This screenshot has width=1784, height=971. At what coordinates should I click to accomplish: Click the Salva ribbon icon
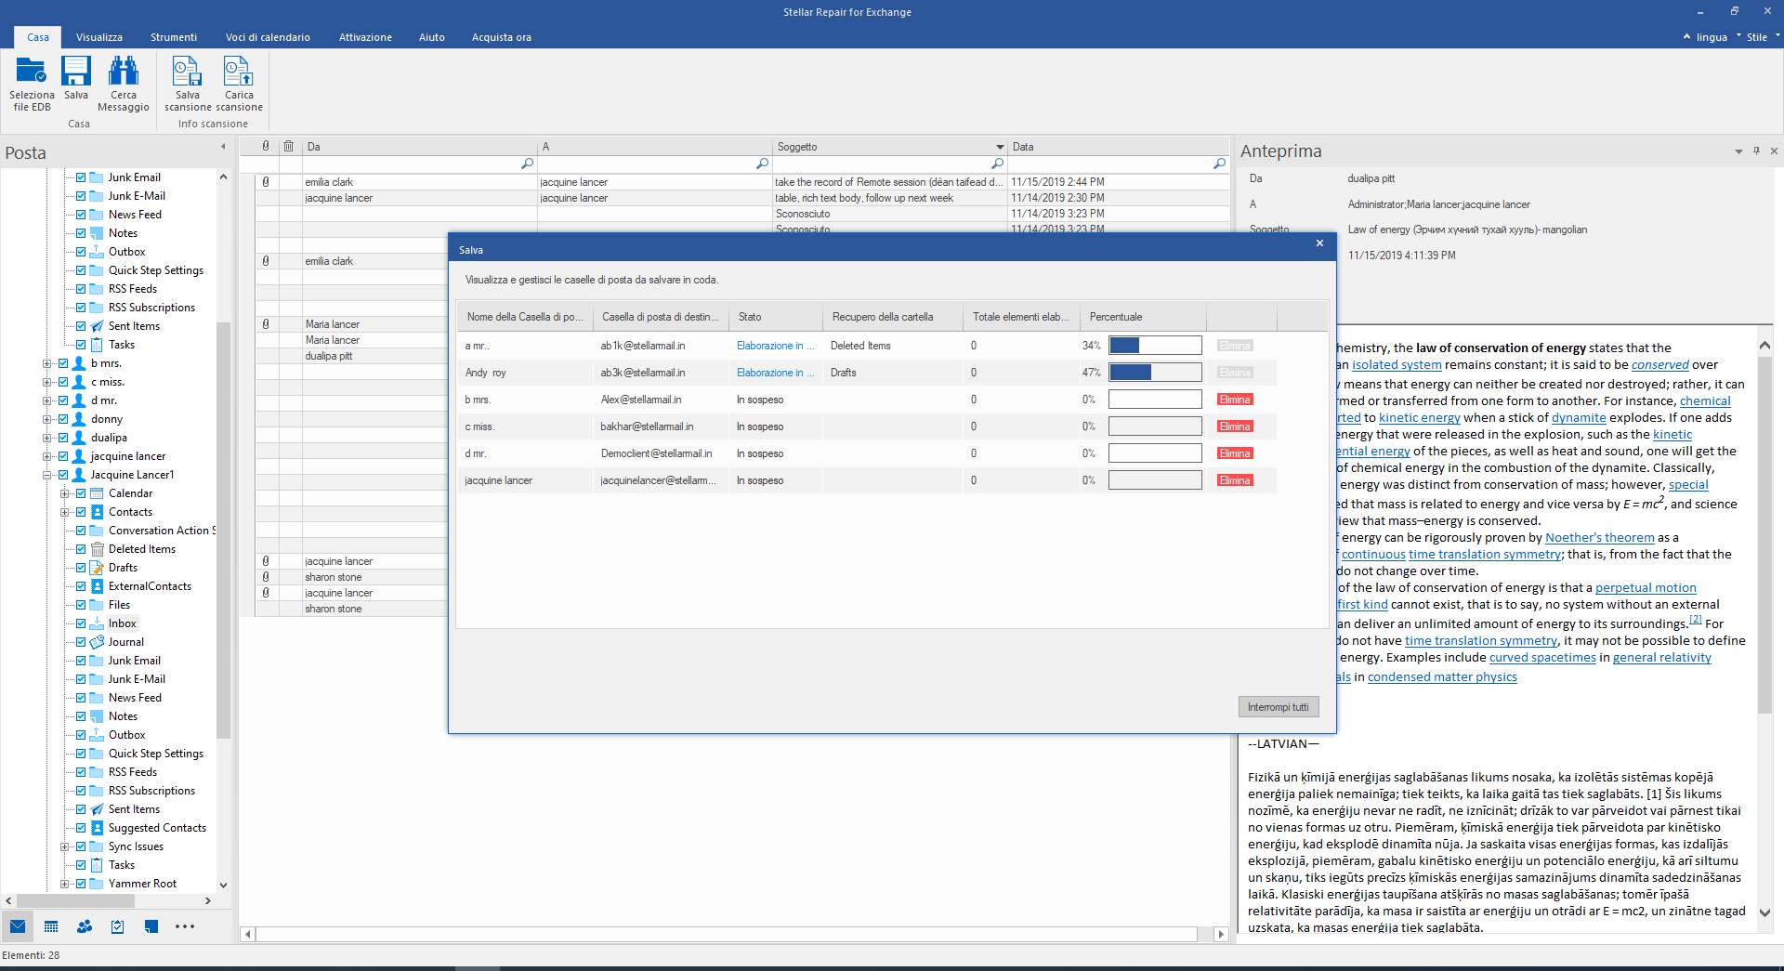(x=76, y=71)
